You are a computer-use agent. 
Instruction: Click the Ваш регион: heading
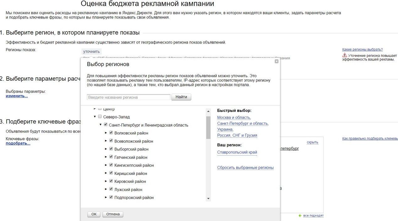pyautogui.click(x=229, y=145)
